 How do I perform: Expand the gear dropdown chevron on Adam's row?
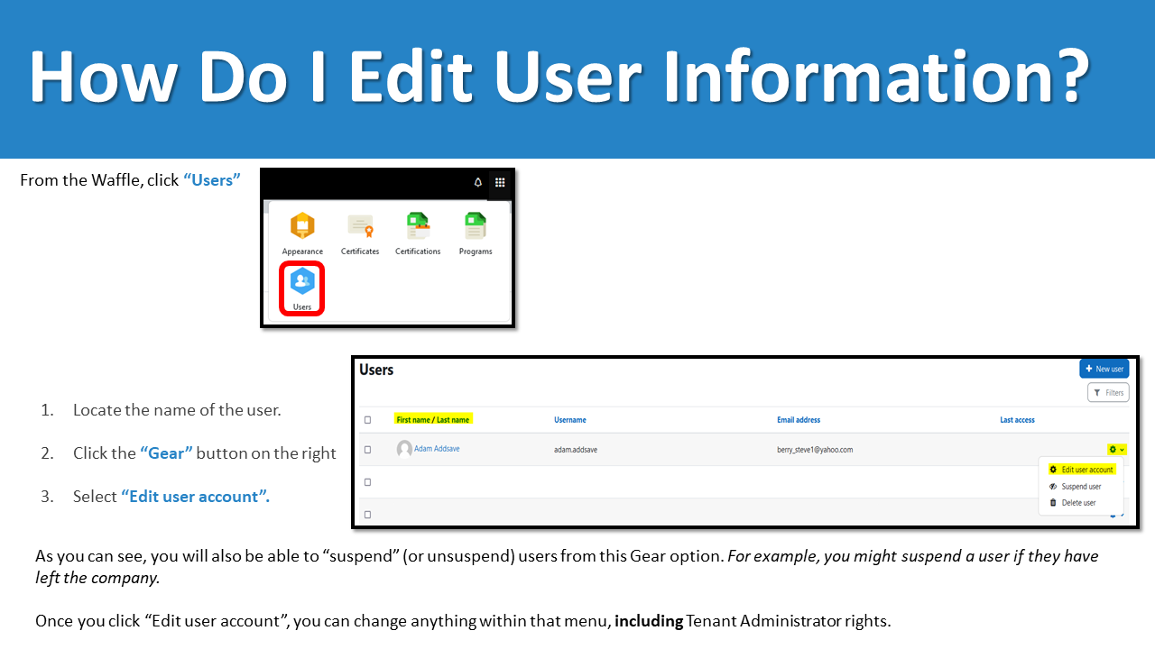(1122, 449)
